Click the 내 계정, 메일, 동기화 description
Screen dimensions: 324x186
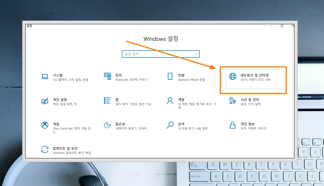click(x=197, y=106)
